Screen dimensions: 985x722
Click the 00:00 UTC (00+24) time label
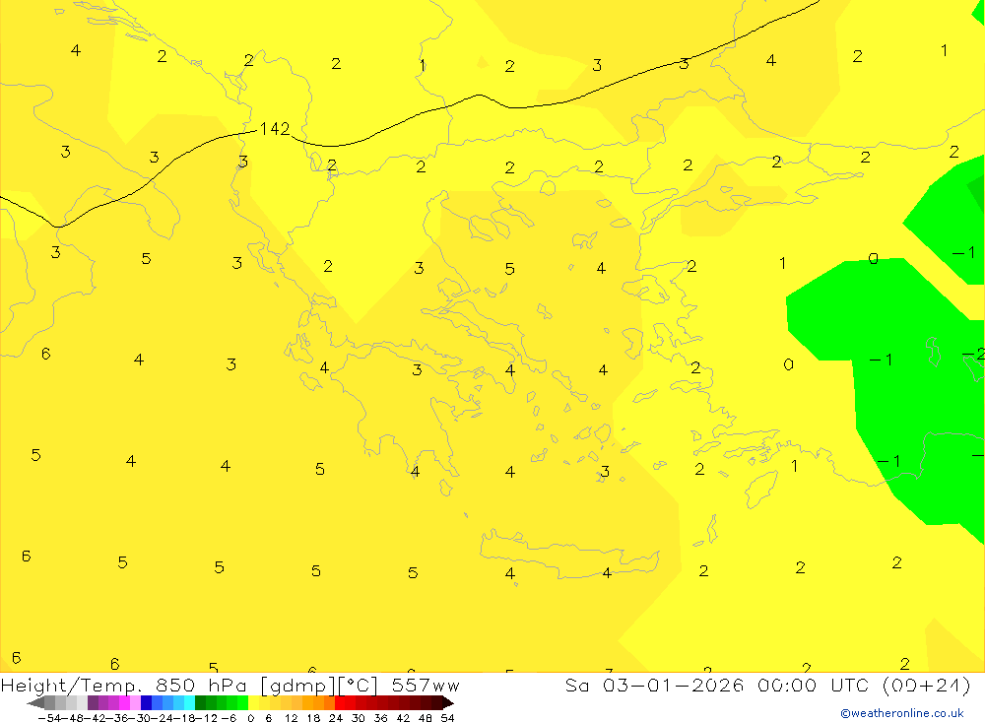point(865,685)
